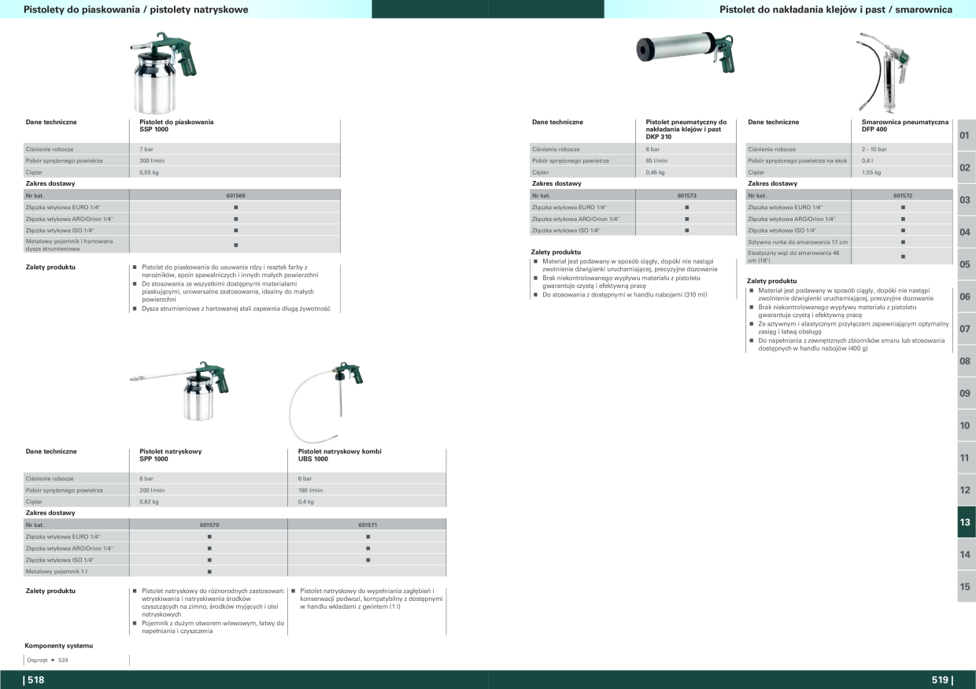976x689 pixels.
Task: Click the 'Metalowy pojemnik i hartowana dysza strumieniowa' row
Action: 182,245
